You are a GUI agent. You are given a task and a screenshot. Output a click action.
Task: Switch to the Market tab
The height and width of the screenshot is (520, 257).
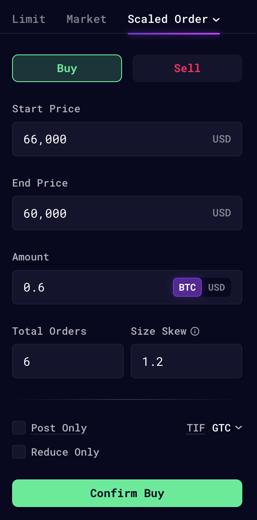pos(87,19)
